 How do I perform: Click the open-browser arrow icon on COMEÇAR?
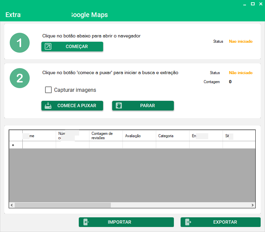click(x=48, y=47)
